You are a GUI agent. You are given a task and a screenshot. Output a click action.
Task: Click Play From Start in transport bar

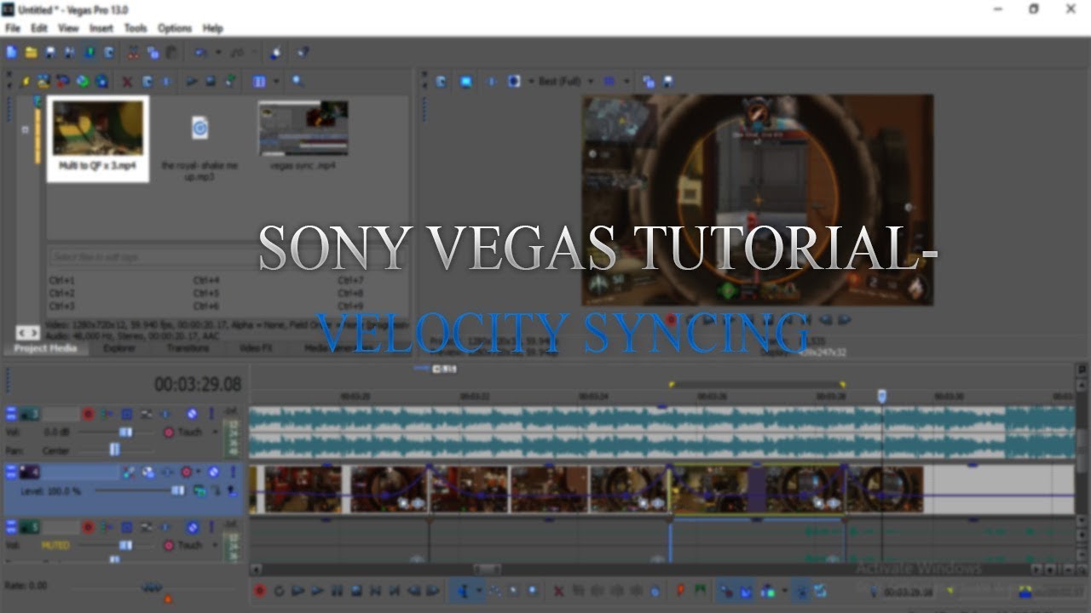(297, 590)
